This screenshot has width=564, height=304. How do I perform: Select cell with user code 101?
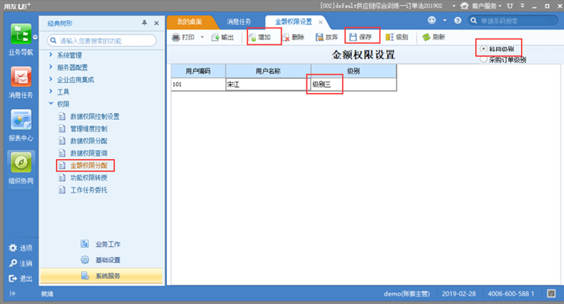pos(198,85)
